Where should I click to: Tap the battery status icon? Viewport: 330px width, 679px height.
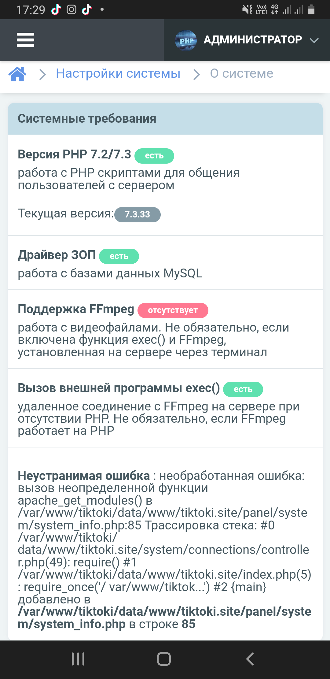[x=311, y=10]
